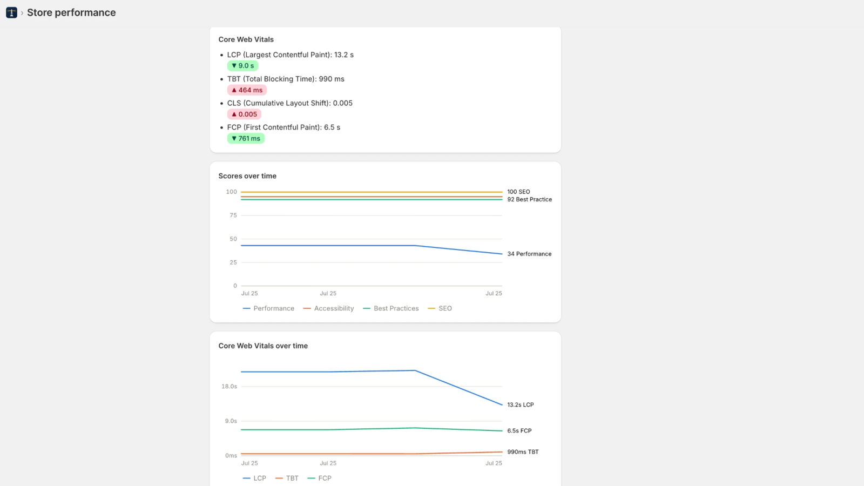
Task: Click the 75 y-axis tick label
Action: [233, 215]
